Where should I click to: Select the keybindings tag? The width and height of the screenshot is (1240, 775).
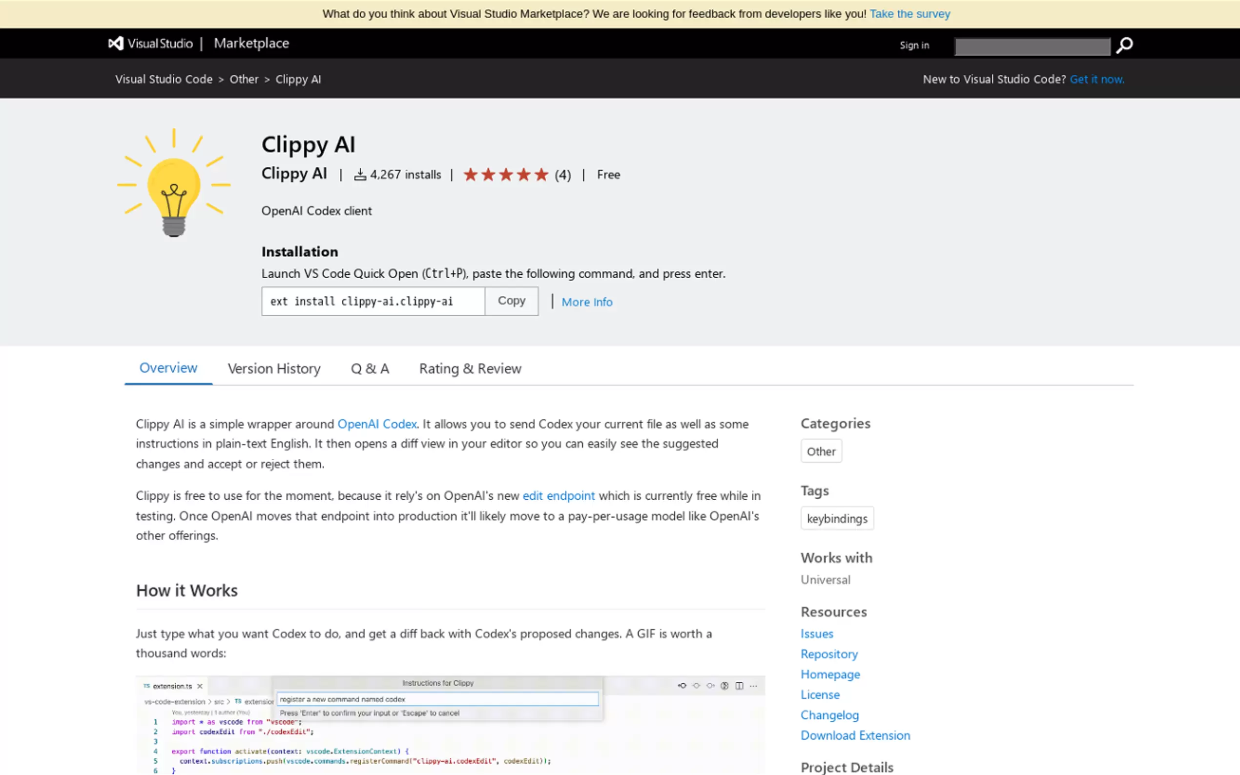[x=837, y=518]
